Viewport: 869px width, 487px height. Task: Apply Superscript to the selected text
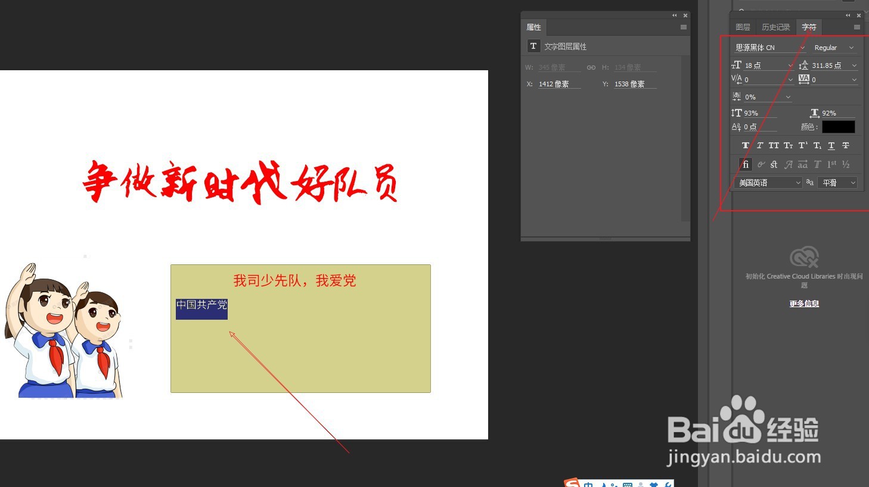pos(803,145)
